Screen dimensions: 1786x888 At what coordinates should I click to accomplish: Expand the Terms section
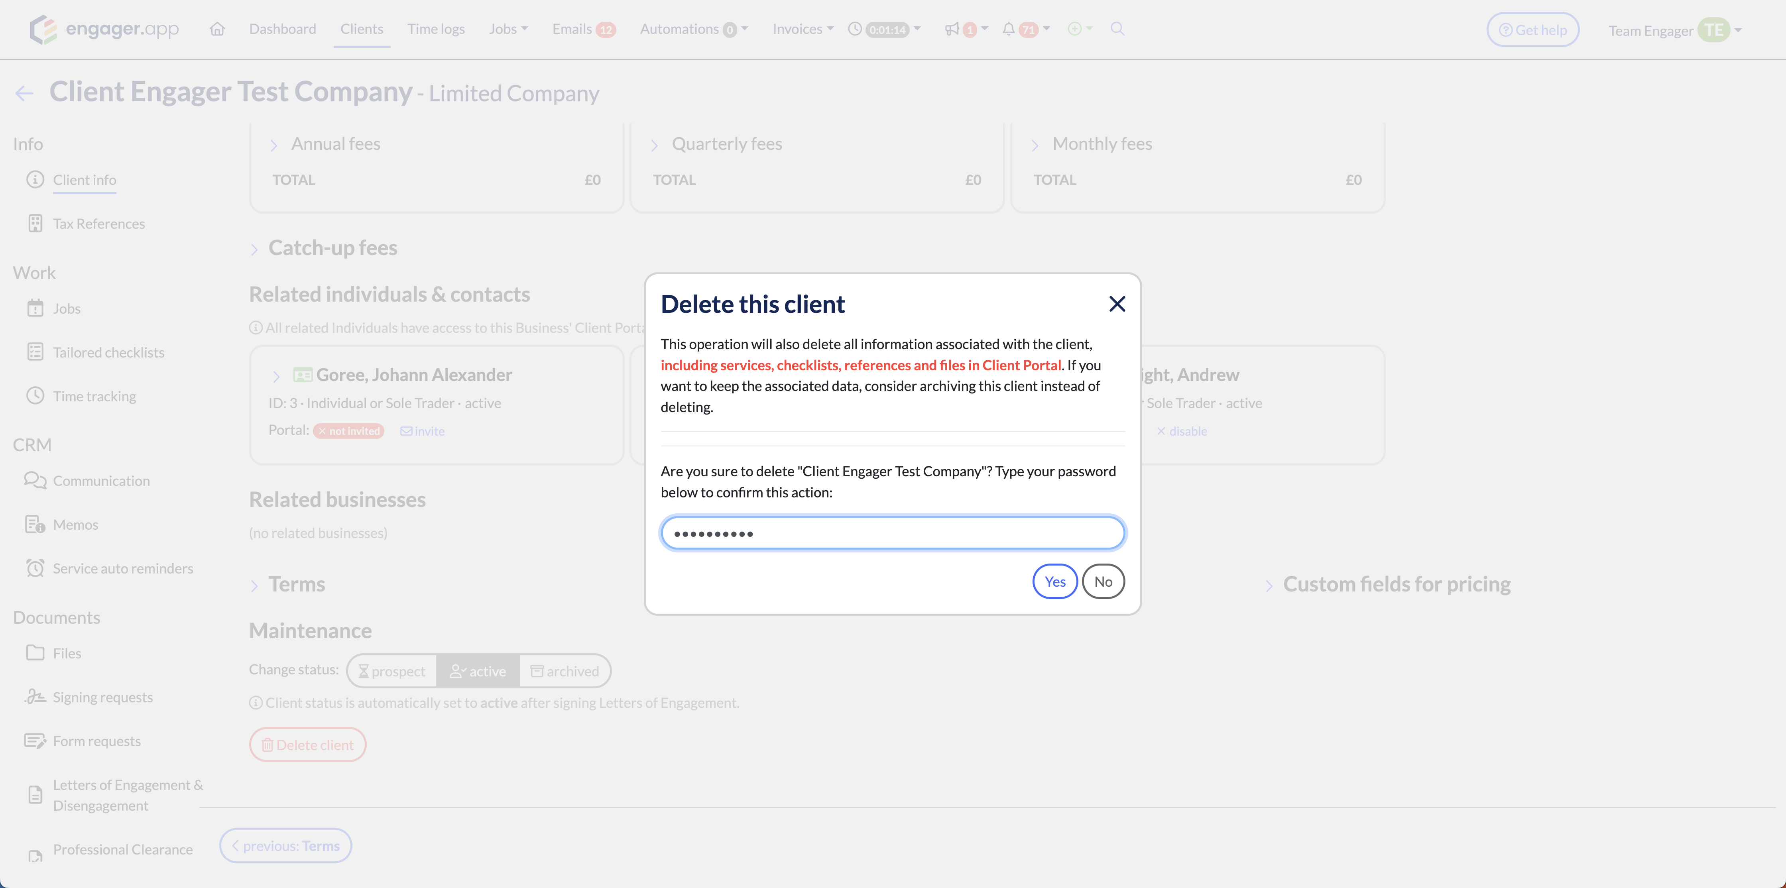click(296, 584)
